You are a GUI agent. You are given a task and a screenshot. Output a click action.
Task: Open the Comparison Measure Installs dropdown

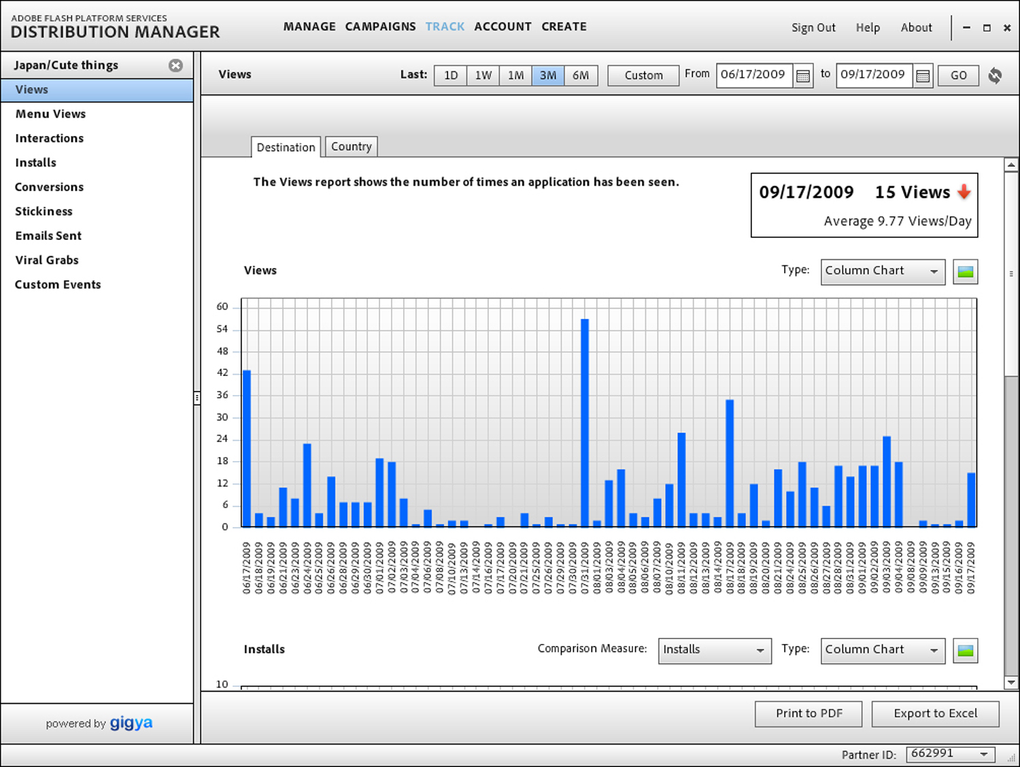point(714,650)
